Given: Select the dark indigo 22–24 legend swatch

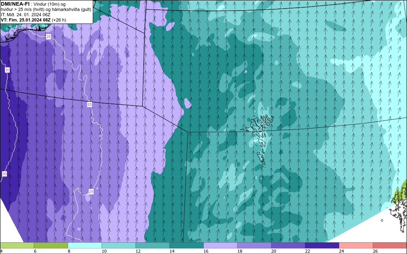Looking at the screenshot, I should [x=322, y=245].
